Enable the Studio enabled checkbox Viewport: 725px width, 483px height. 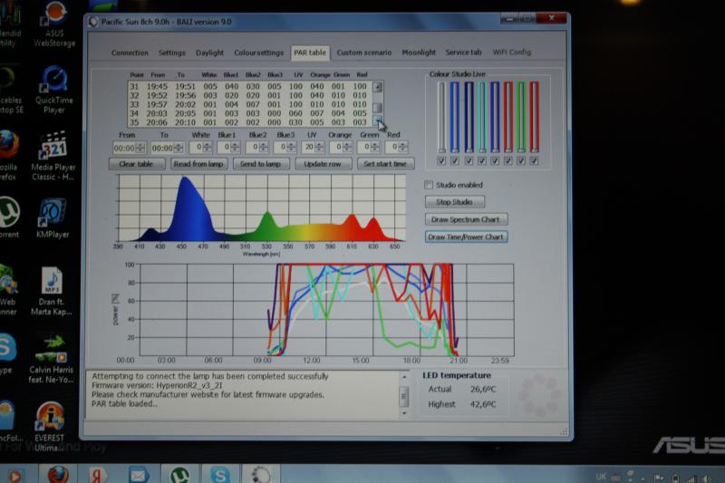[x=430, y=185]
